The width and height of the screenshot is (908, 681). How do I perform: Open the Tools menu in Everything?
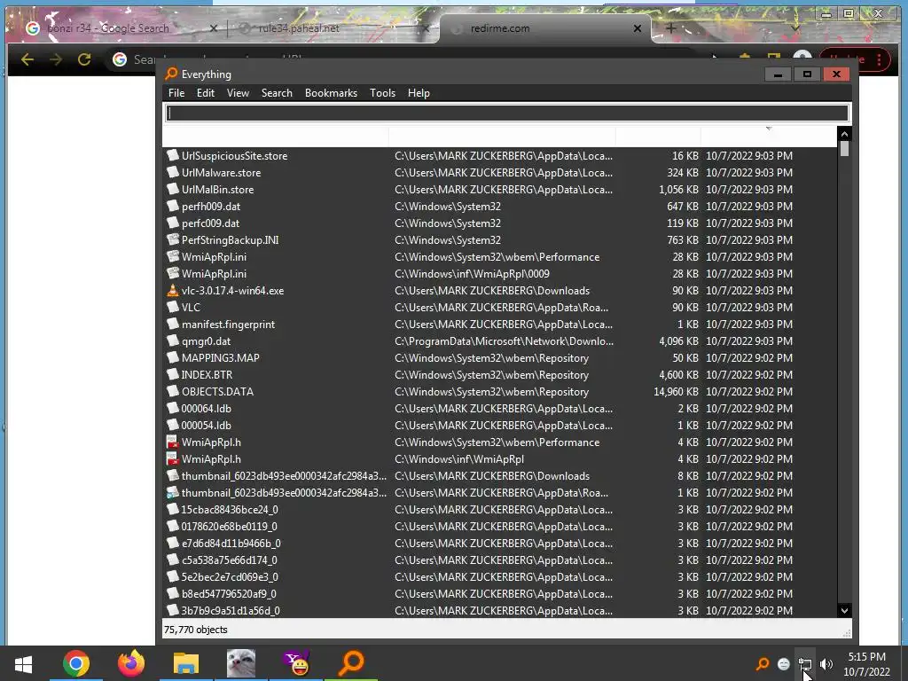point(382,93)
